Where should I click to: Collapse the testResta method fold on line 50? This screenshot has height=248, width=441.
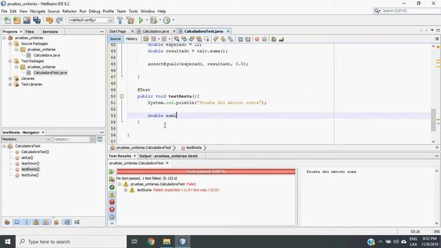pyautogui.click(x=122, y=96)
